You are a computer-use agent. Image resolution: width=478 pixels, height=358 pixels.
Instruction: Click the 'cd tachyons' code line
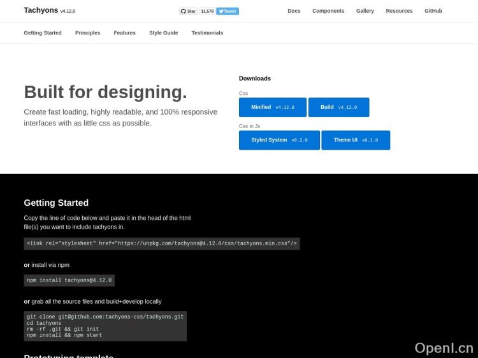click(44, 323)
